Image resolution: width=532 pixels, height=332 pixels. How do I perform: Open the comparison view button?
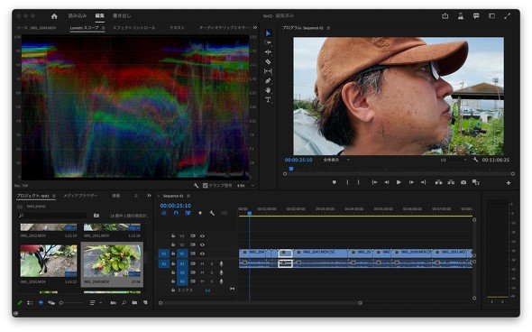476,182
